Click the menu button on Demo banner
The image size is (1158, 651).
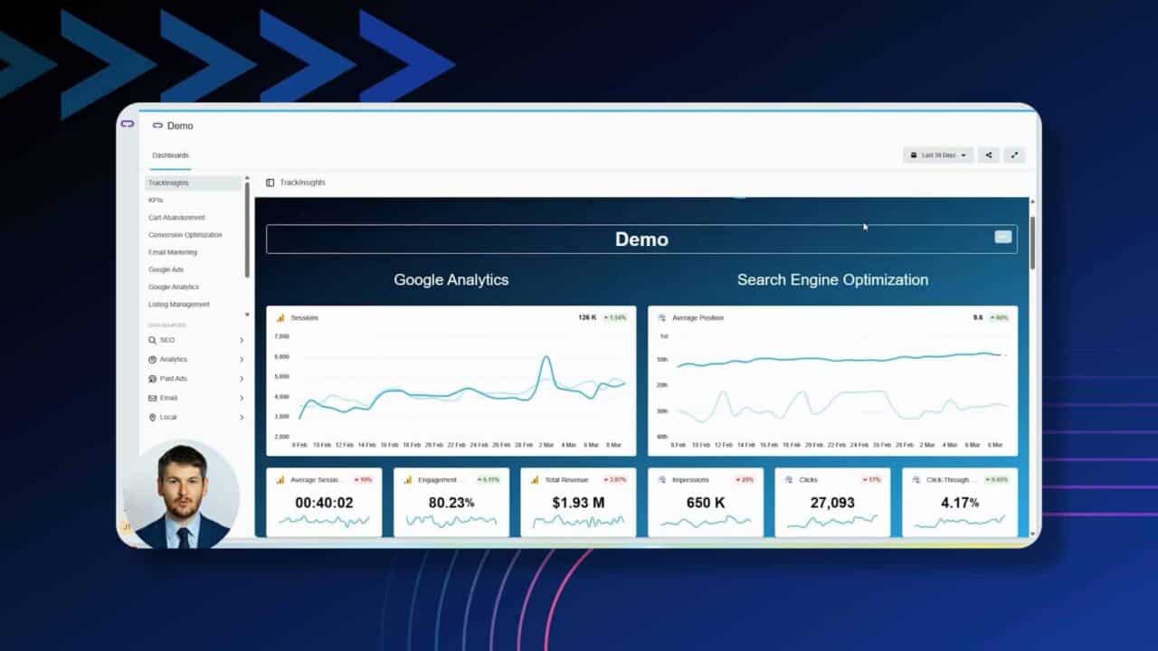click(x=1002, y=237)
